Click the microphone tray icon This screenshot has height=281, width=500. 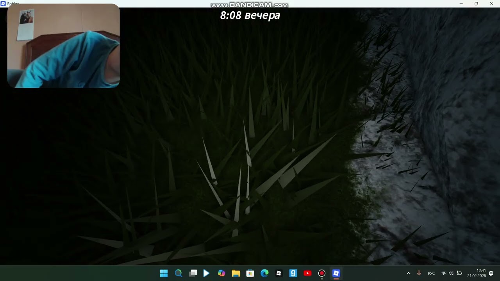point(419,273)
